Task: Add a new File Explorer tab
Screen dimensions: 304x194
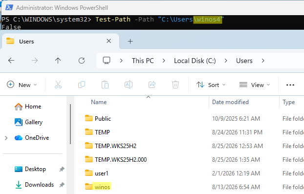Action: 130,41
